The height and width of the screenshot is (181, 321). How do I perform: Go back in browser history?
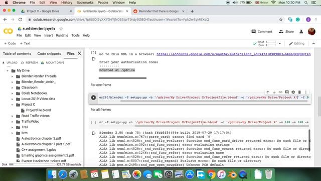point(5,20)
